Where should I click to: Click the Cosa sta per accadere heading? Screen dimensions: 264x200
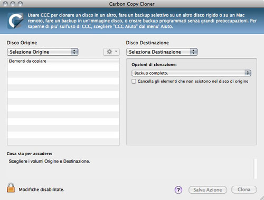click(30, 154)
